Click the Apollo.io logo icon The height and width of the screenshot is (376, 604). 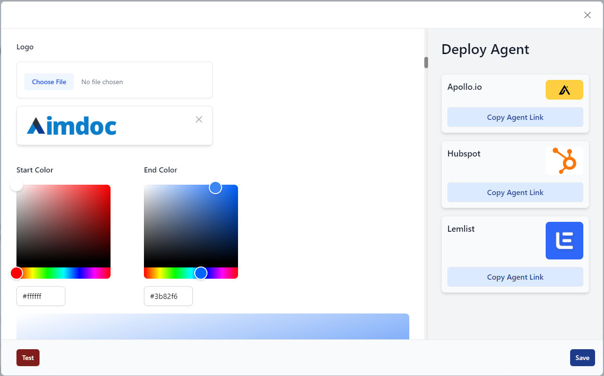click(564, 89)
